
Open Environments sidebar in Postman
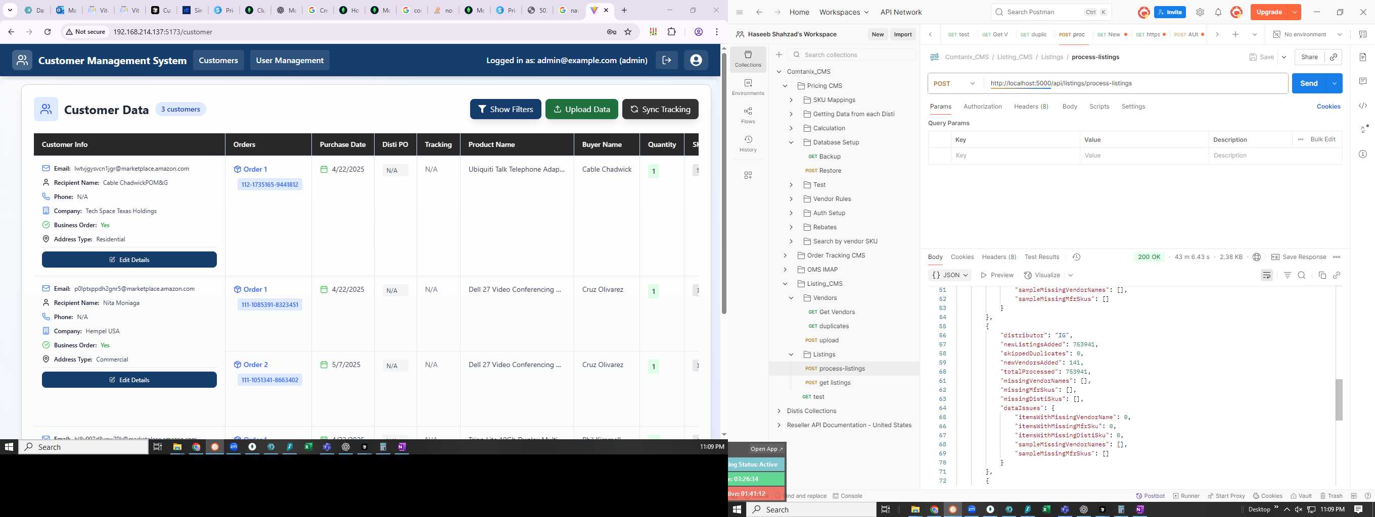click(748, 87)
